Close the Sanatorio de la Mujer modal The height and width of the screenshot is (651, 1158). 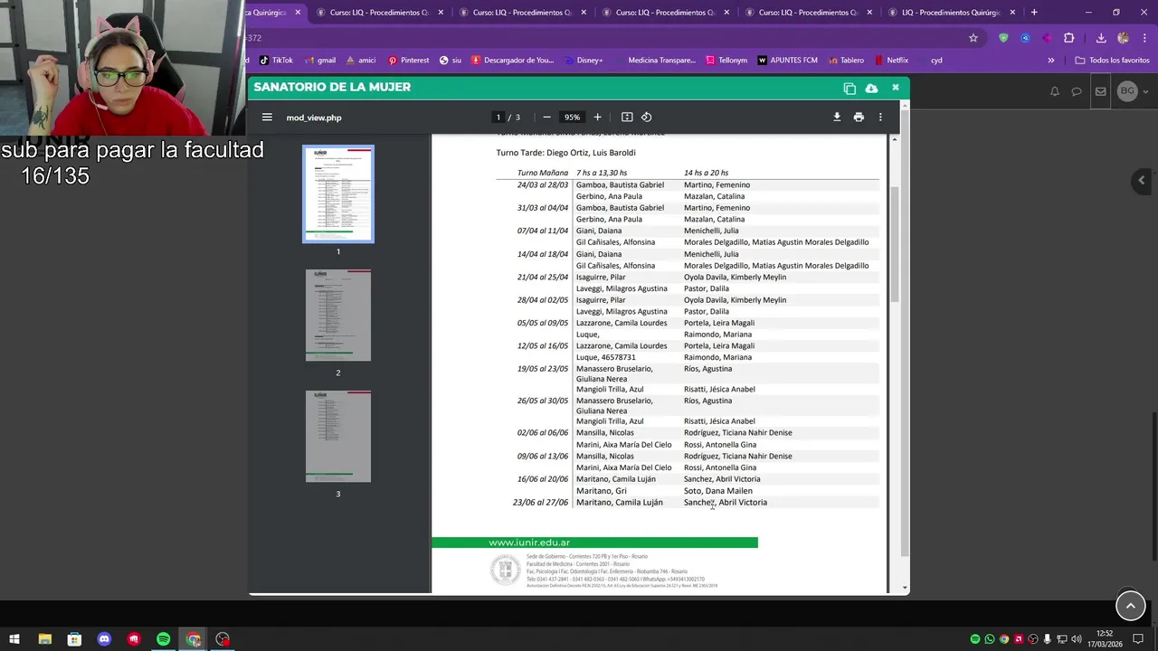(895, 87)
